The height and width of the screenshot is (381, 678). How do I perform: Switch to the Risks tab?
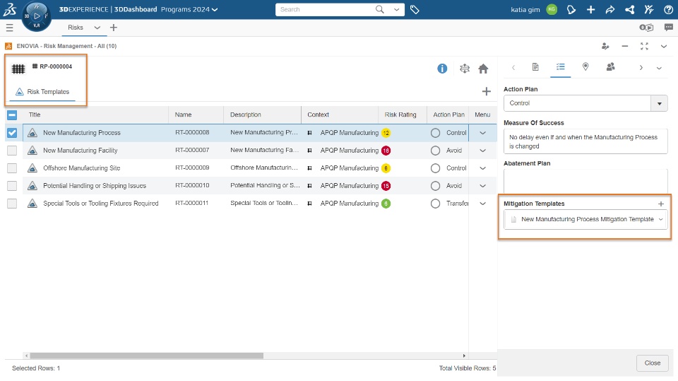click(x=76, y=28)
